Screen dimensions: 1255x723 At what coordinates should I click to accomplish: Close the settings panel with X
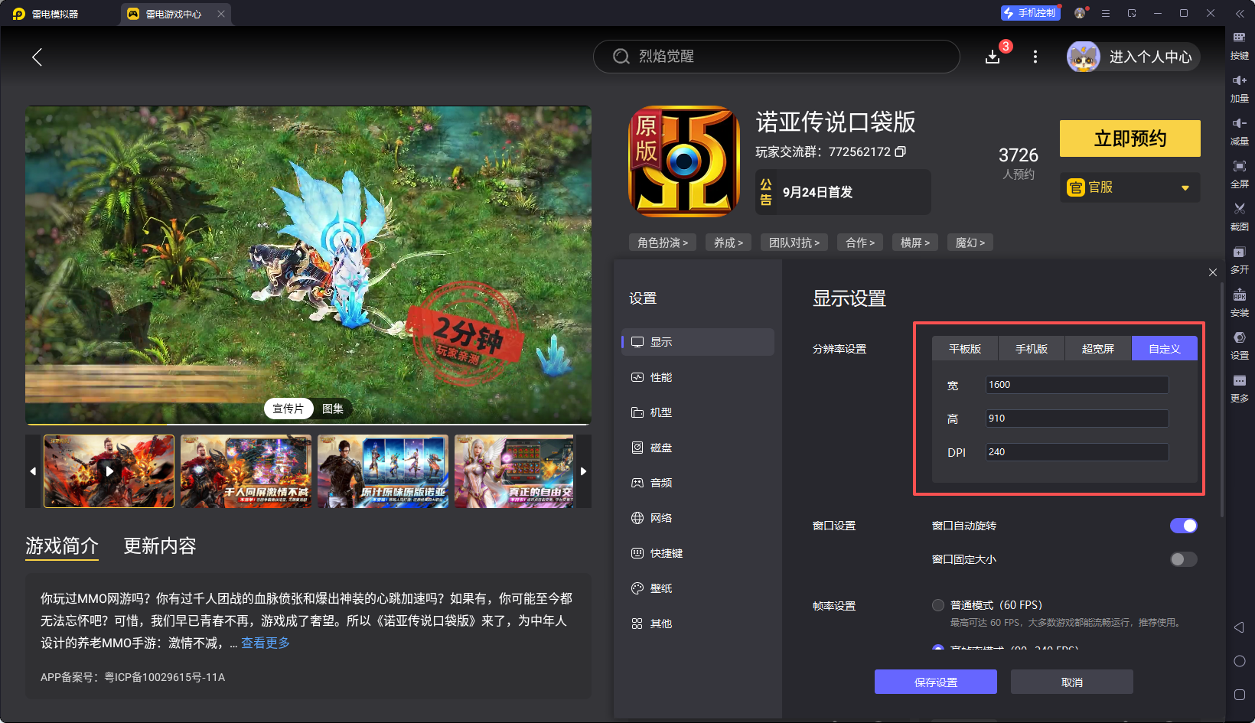point(1213,272)
